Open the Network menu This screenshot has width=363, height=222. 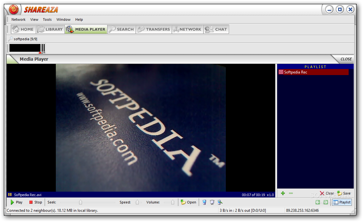19,19
